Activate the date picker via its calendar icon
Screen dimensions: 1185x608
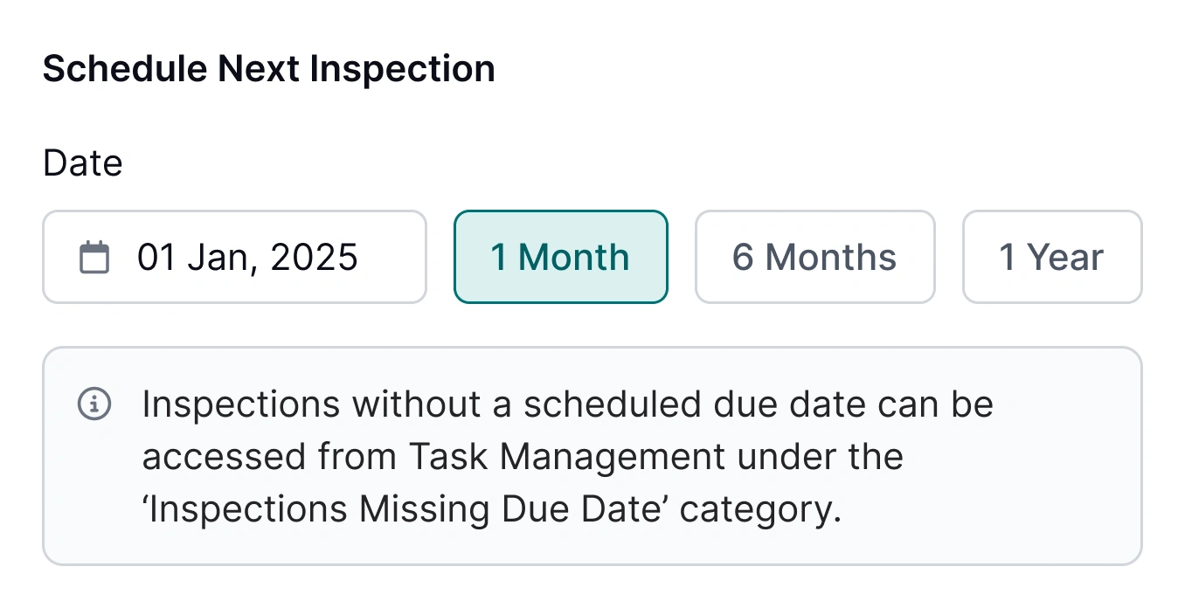point(96,256)
